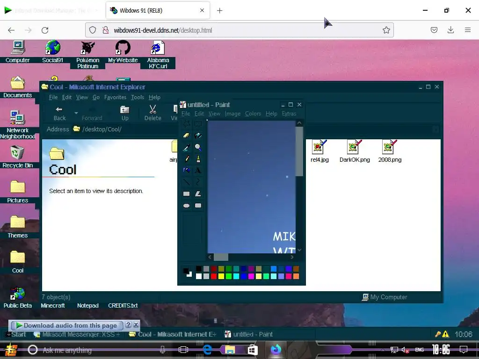Open the rel4.jpg image file
Screen dimensions: 479x359
click(319, 151)
